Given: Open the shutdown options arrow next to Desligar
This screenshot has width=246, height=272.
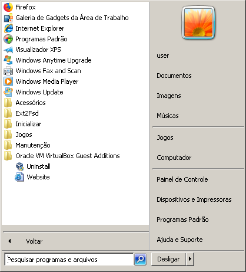Looking at the screenshot, I should 190,259.
